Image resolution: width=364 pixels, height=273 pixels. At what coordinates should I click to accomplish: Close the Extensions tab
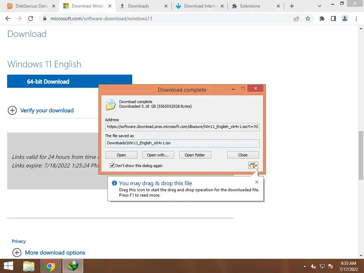pyautogui.click(x=278, y=6)
